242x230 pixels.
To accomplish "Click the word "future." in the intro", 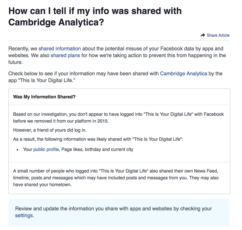I will [x=16, y=63].
